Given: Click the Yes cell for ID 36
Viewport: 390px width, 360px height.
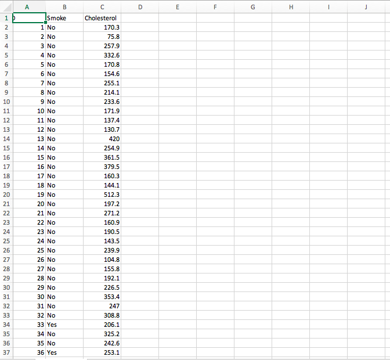Looking at the screenshot, I should (x=64, y=352).
